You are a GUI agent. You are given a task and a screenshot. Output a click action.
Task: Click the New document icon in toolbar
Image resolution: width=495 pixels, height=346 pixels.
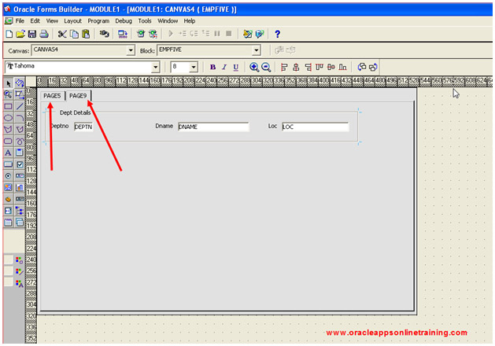(x=9, y=35)
